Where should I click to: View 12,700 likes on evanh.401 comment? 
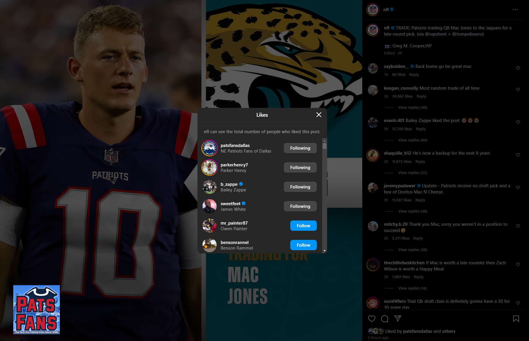(x=402, y=129)
